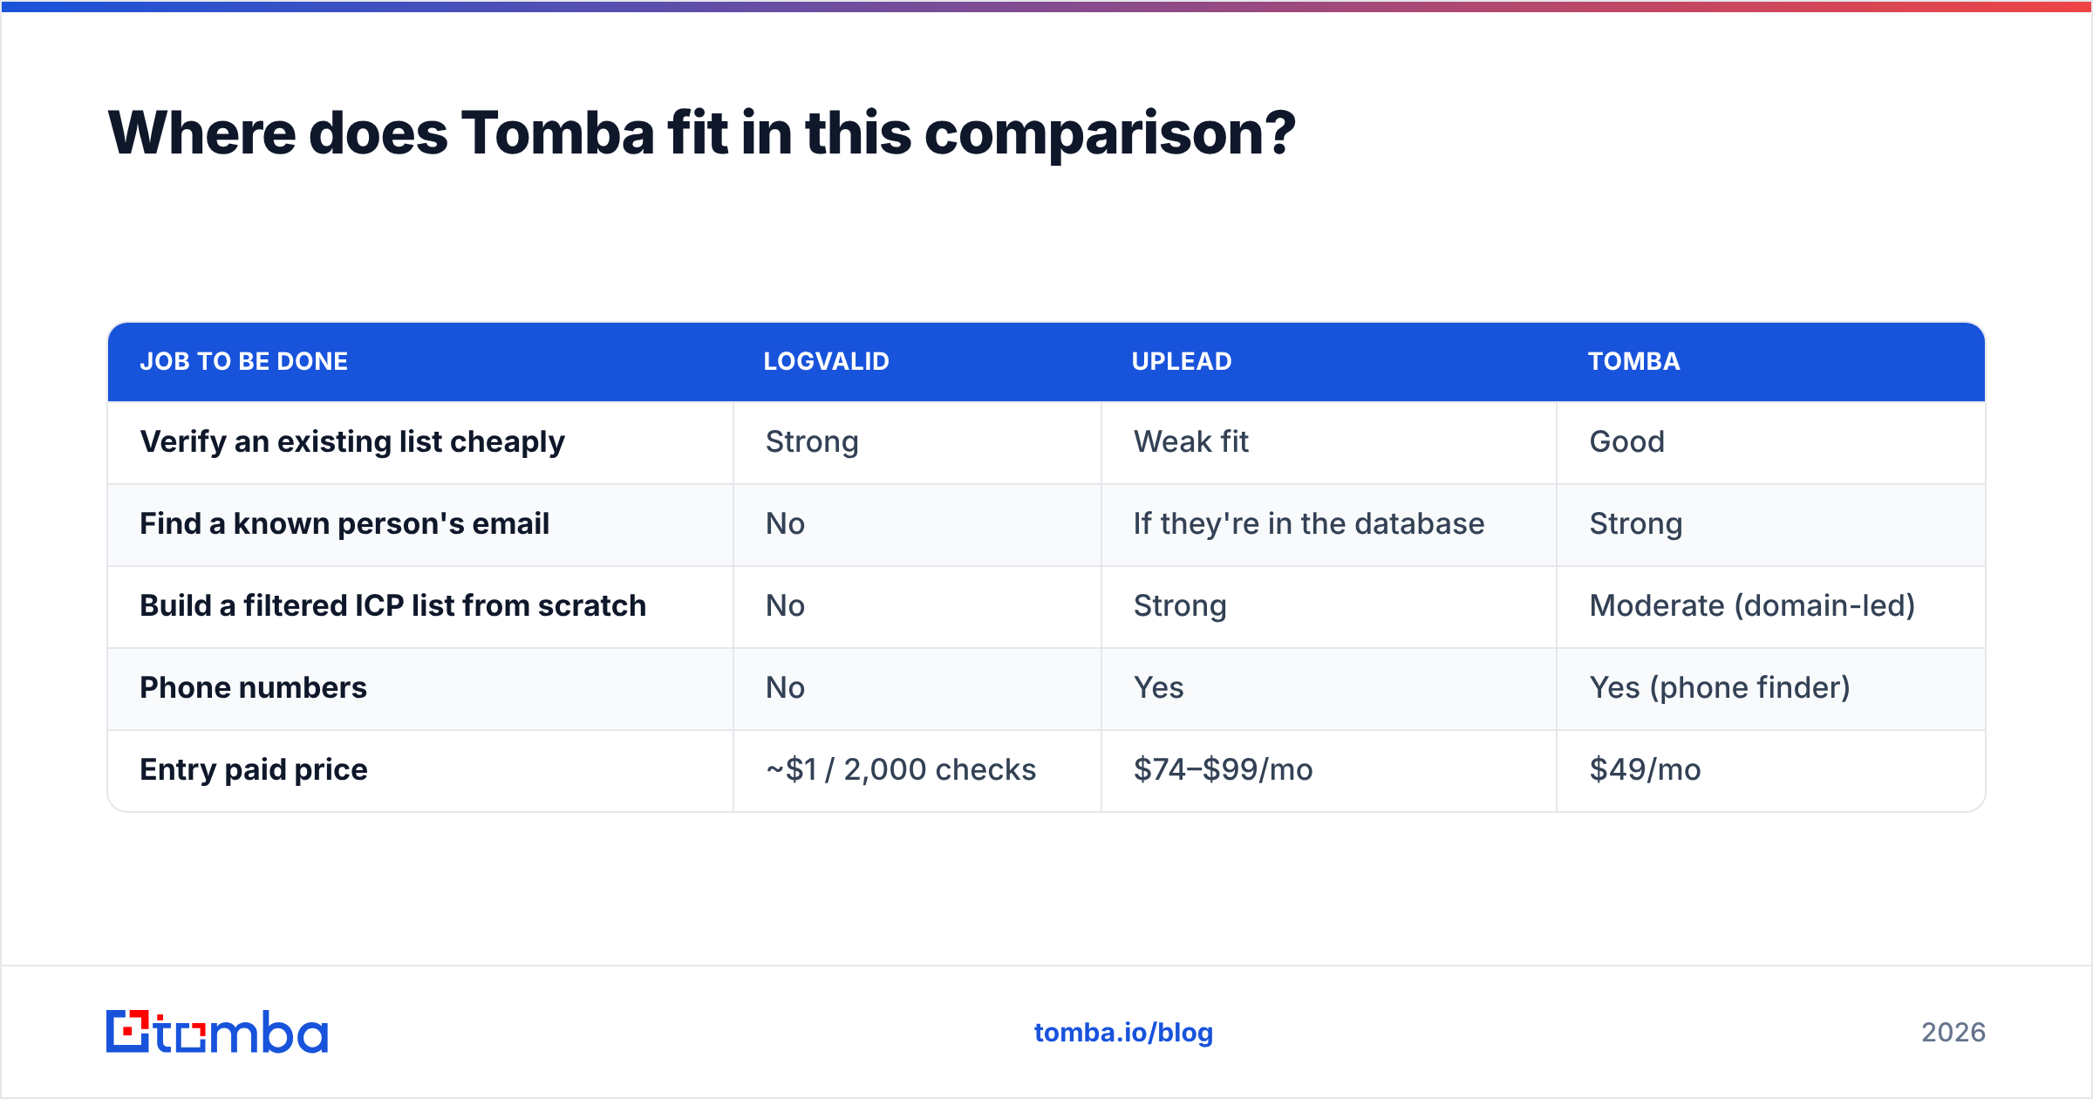Click the '$74–$99/mo' price cell
The width and height of the screenshot is (2093, 1099).
(1224, 770)
